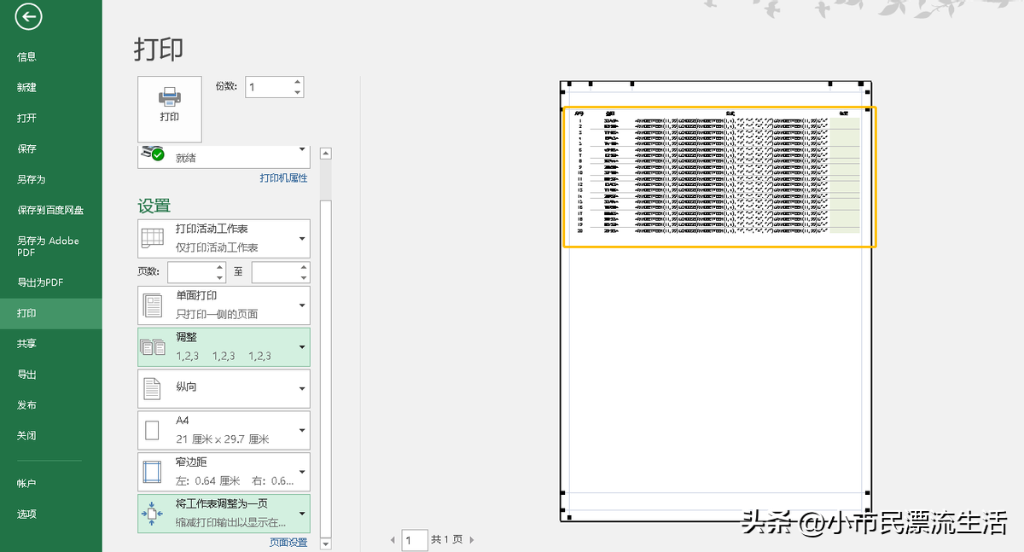The image size is (1024, 552).
Task: Open 窄边距 margins dropdown
Action: (x=224, y=471)
